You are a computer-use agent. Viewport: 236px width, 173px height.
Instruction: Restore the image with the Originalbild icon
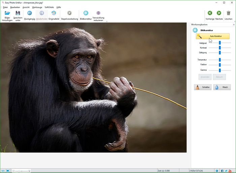coord(54,13)
